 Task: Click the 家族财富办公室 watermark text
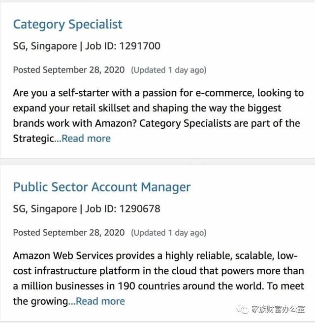click(x=278, y=310)
